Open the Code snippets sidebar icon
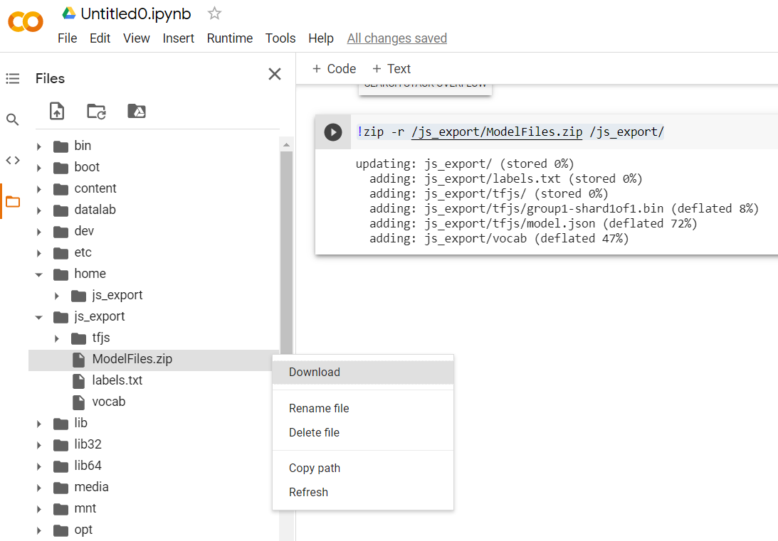The width and height of the screenshot is (778, 541). pyautogui.click(x=13, y=161)
